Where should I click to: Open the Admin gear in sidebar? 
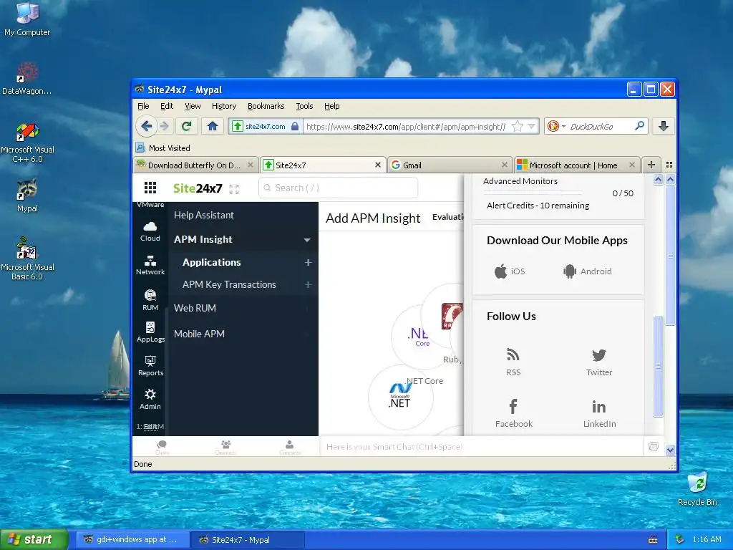[150, 400]
